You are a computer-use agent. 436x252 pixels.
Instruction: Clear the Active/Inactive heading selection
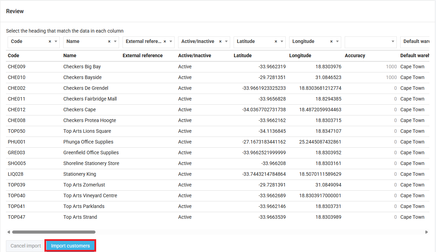tap(220, 42)
